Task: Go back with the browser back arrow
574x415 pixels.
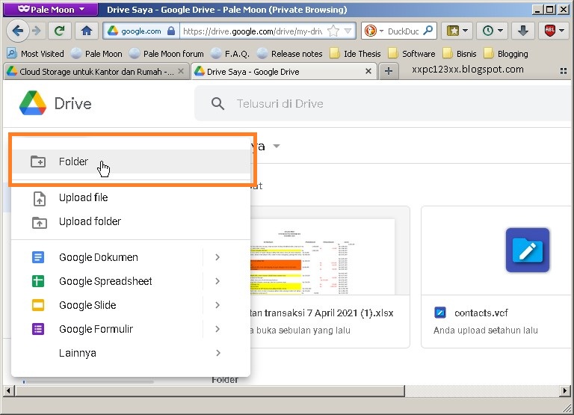Action: (18, 31)
